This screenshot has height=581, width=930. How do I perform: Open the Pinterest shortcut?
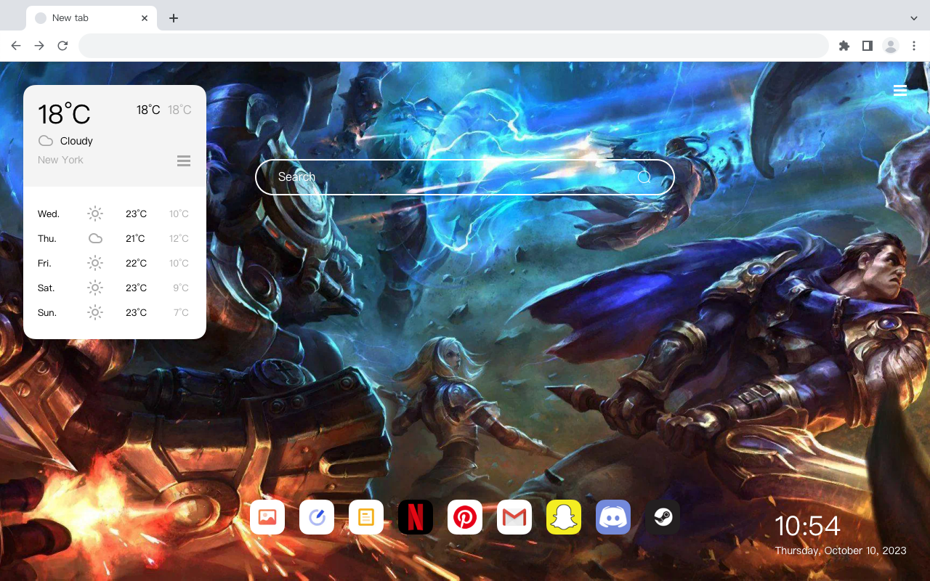[x=465, y=517]
